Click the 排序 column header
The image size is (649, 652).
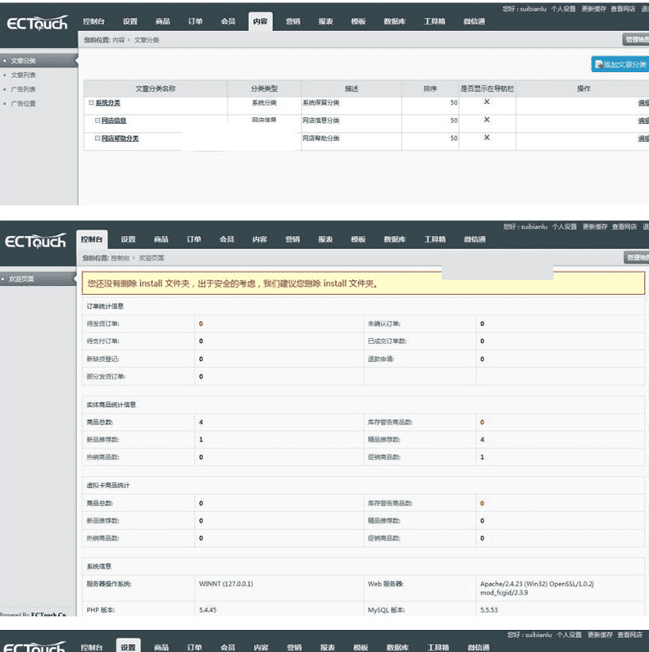(430, 88)
